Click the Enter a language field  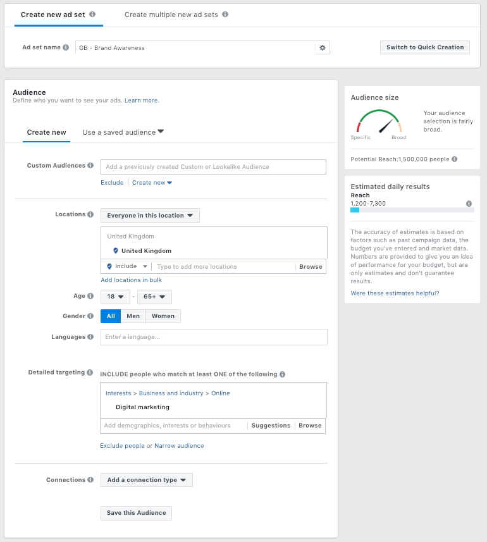coord(214,337)
